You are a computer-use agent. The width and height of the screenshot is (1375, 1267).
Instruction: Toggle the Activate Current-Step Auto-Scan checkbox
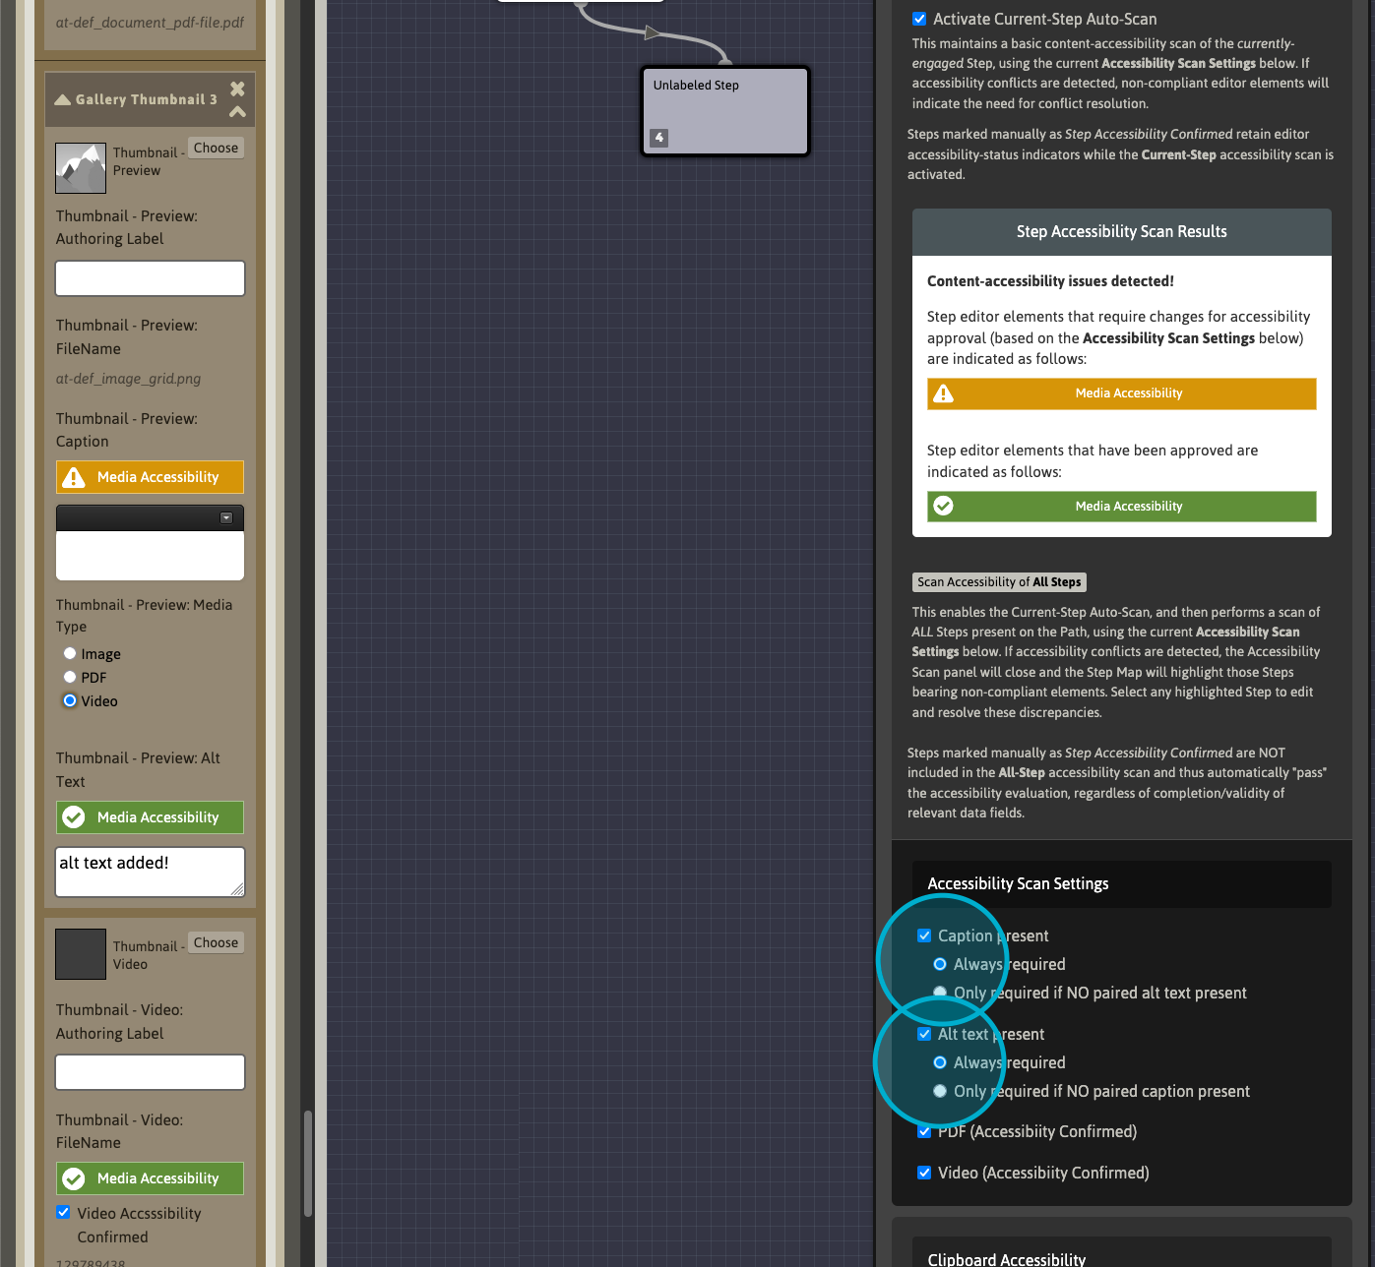(919, 19)
